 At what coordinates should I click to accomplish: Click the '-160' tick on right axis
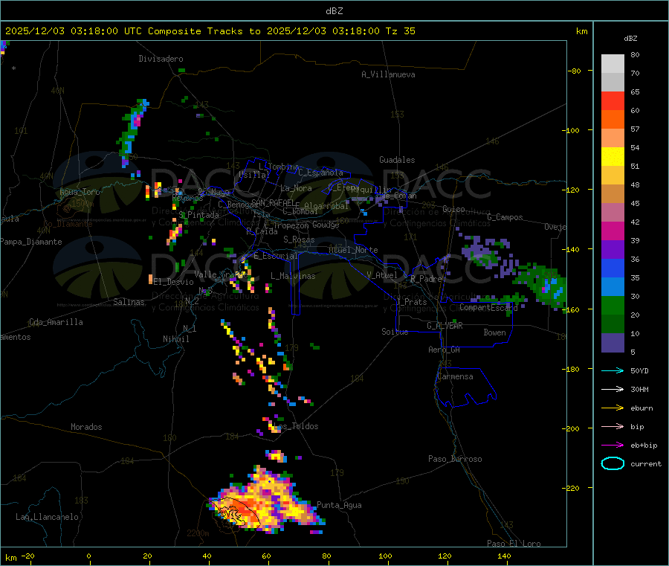(572, 309)
